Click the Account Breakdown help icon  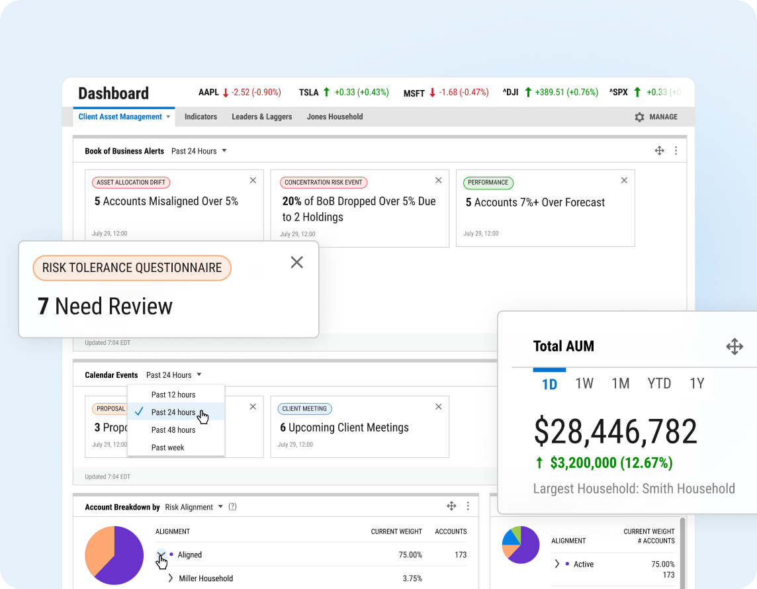coord(233,506)
